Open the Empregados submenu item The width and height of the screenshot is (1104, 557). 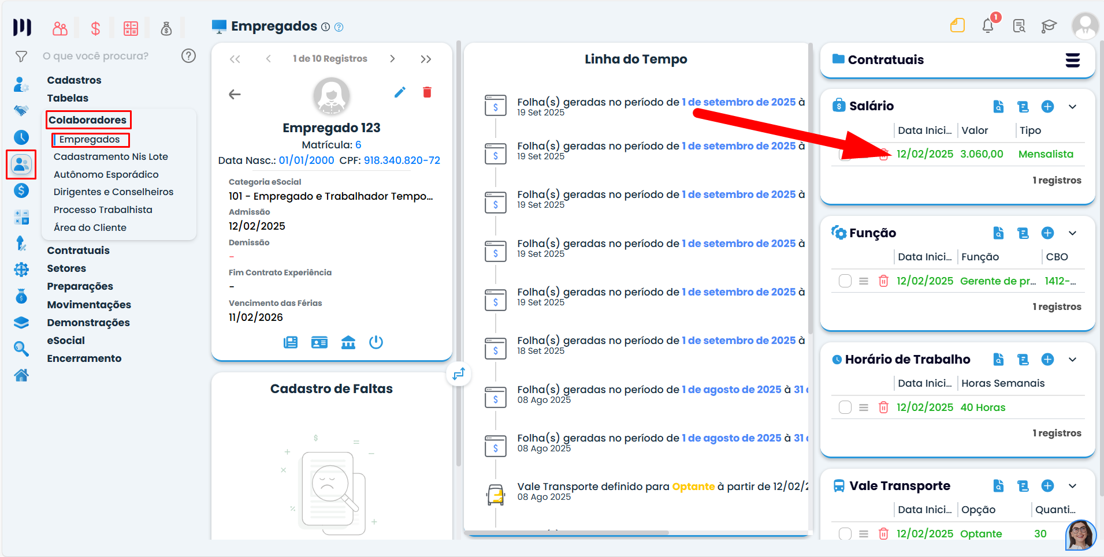(x=90, y=140)
